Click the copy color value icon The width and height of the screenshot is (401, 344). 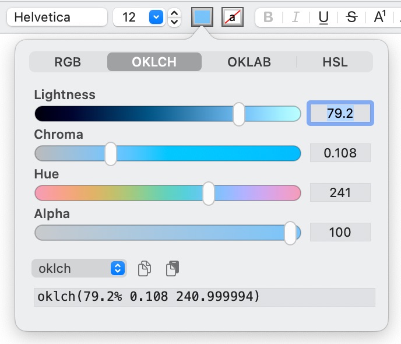[x=145, y=268]
